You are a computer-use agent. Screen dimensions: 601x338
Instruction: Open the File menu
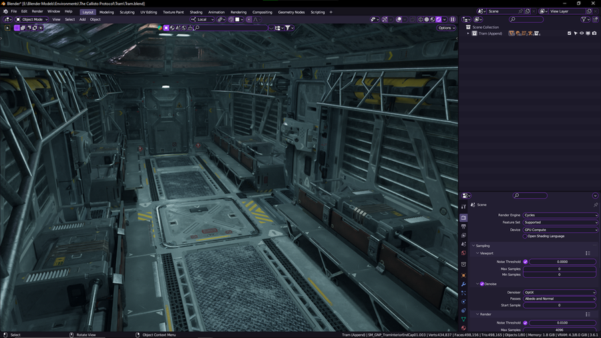click(14, 11)
